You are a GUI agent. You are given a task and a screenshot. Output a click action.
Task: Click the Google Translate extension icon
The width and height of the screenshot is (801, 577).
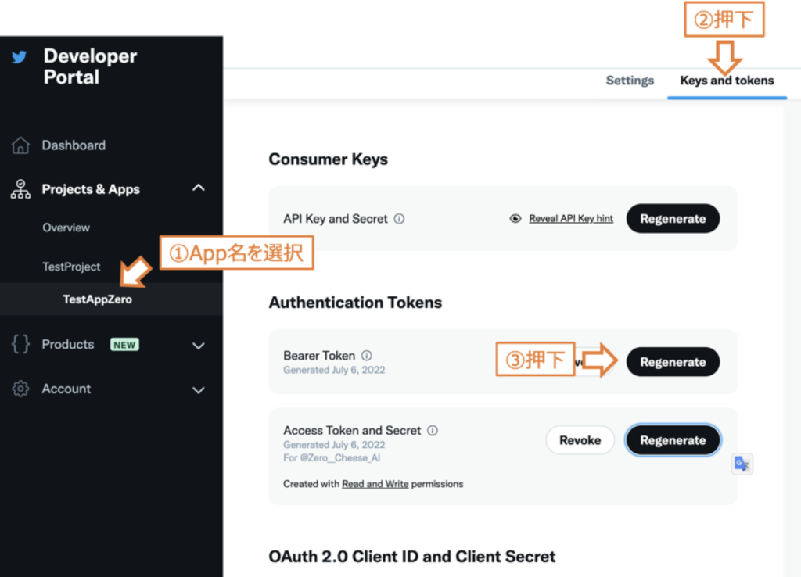(x=742, y=464)
